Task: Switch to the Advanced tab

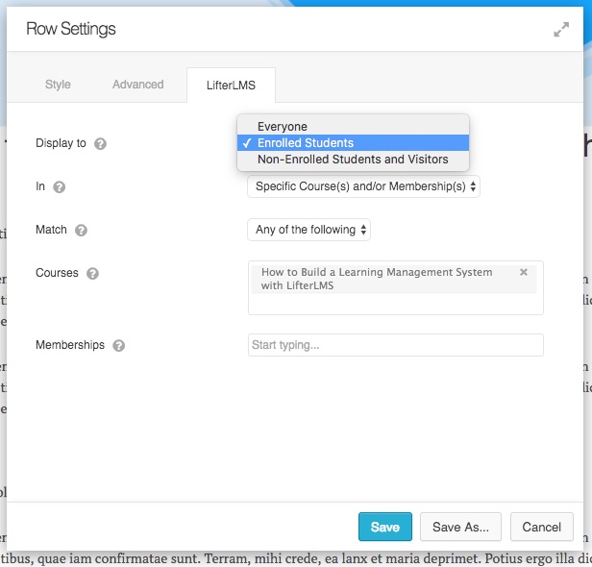Action: coord(138,85)
